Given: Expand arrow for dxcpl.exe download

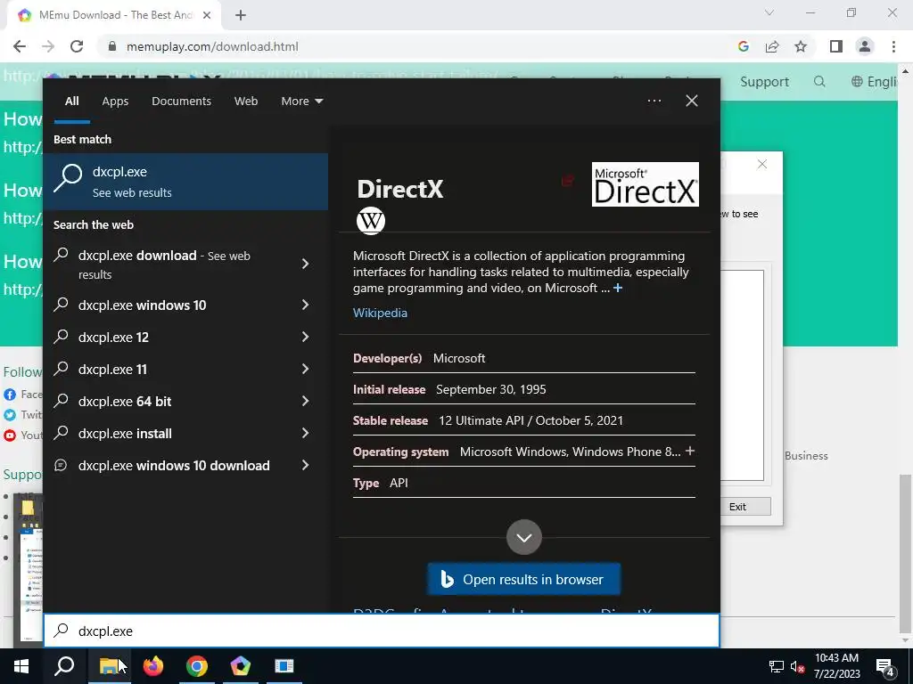Looking at the screenshot, I should click(305, 264).
